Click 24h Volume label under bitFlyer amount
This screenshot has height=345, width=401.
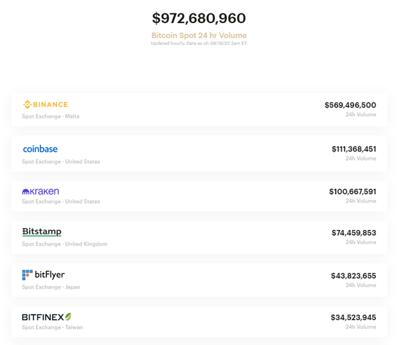point(361,285)
